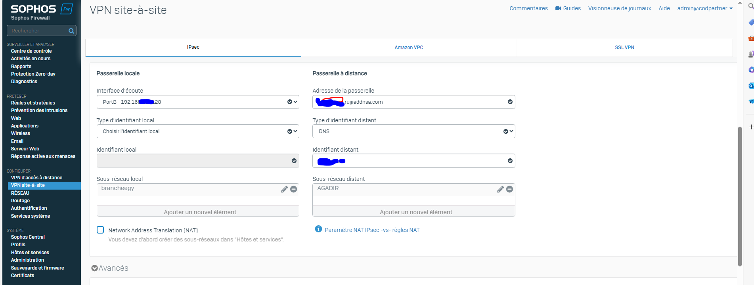Viewport: 754px width, 285px height.
Task: Click the info icon next to NAT IPsec link
Action: coord(318,229)
